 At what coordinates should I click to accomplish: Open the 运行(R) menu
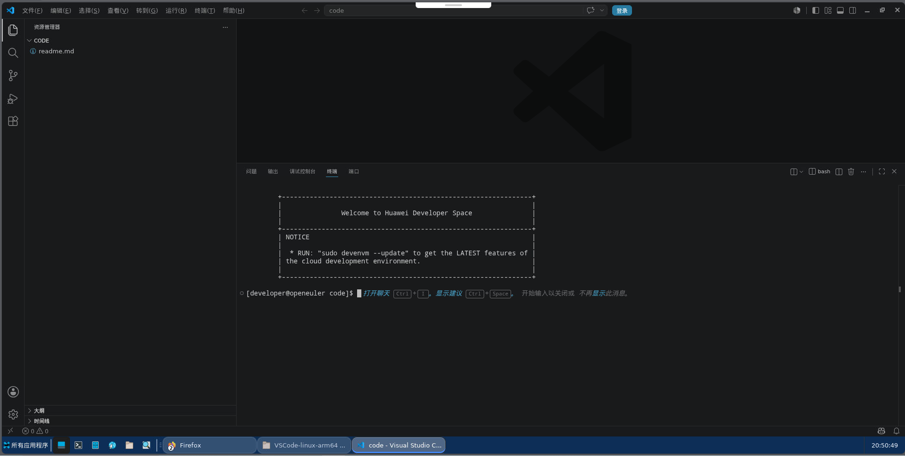(176, 10)
